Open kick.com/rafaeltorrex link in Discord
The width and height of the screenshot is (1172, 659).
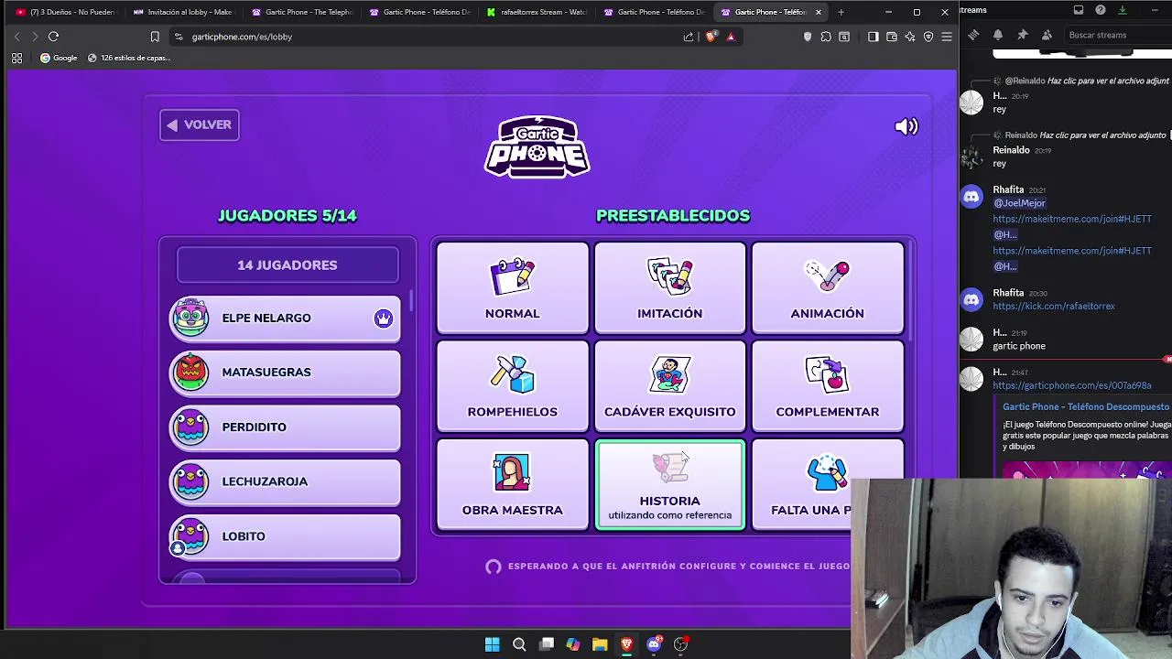1054,307
